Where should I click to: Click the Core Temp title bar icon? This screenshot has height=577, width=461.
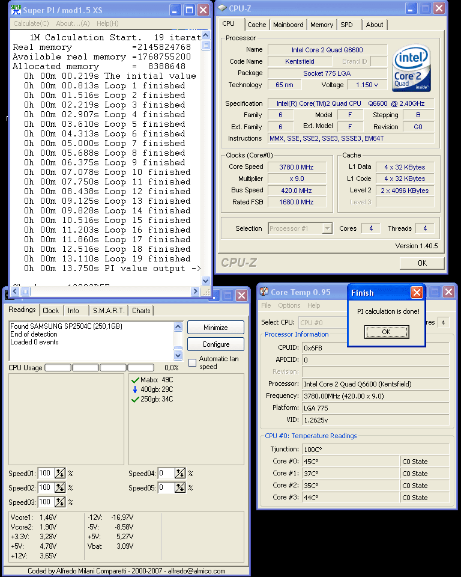pyautogui.click(x=264, y=292)
